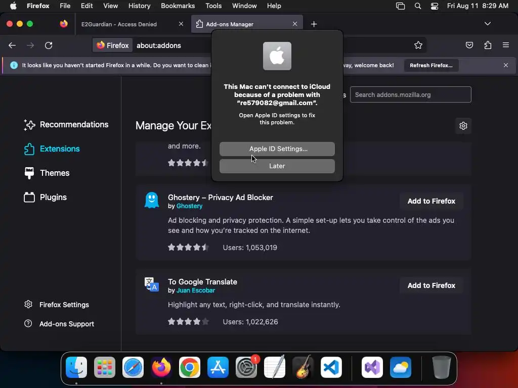This screenshot has height=388, width=518.
Task: List all tabs via chevron
Action: 488,24
